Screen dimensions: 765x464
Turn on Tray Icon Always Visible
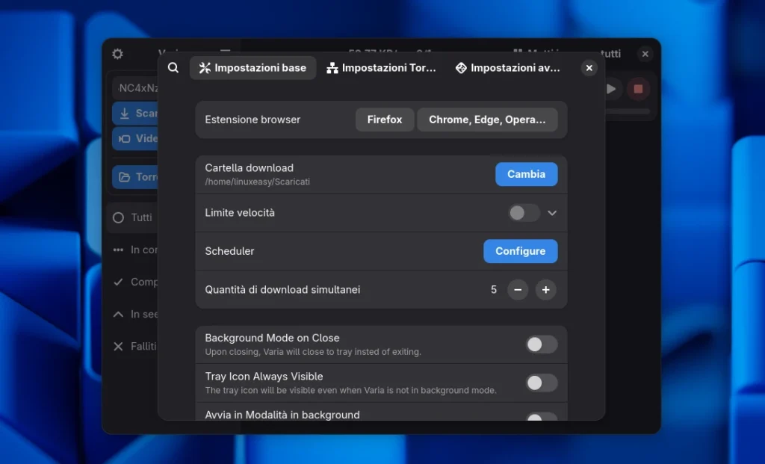541,383
